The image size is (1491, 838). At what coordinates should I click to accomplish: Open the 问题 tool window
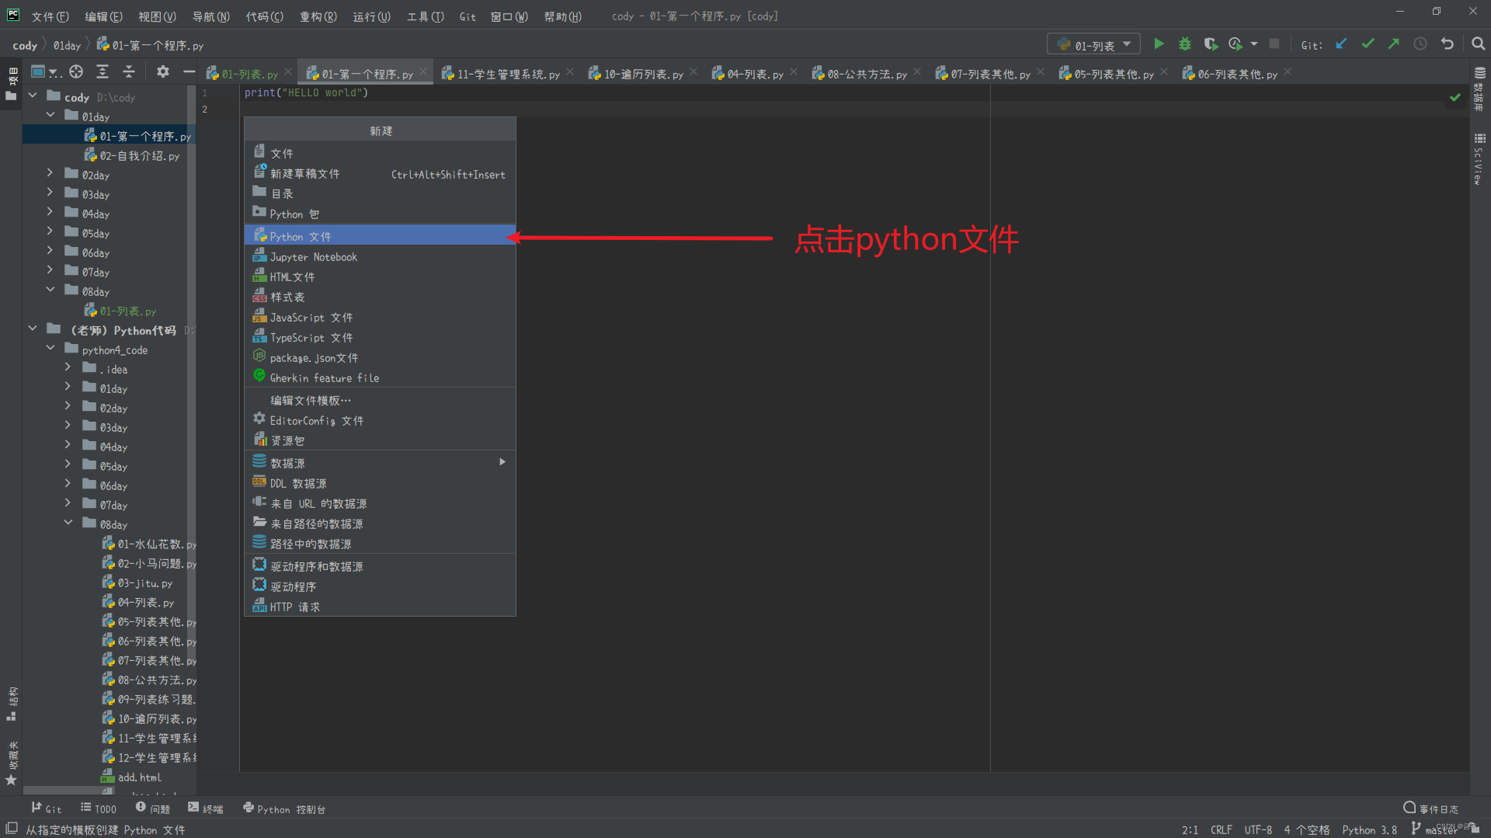tap(153, 808)
